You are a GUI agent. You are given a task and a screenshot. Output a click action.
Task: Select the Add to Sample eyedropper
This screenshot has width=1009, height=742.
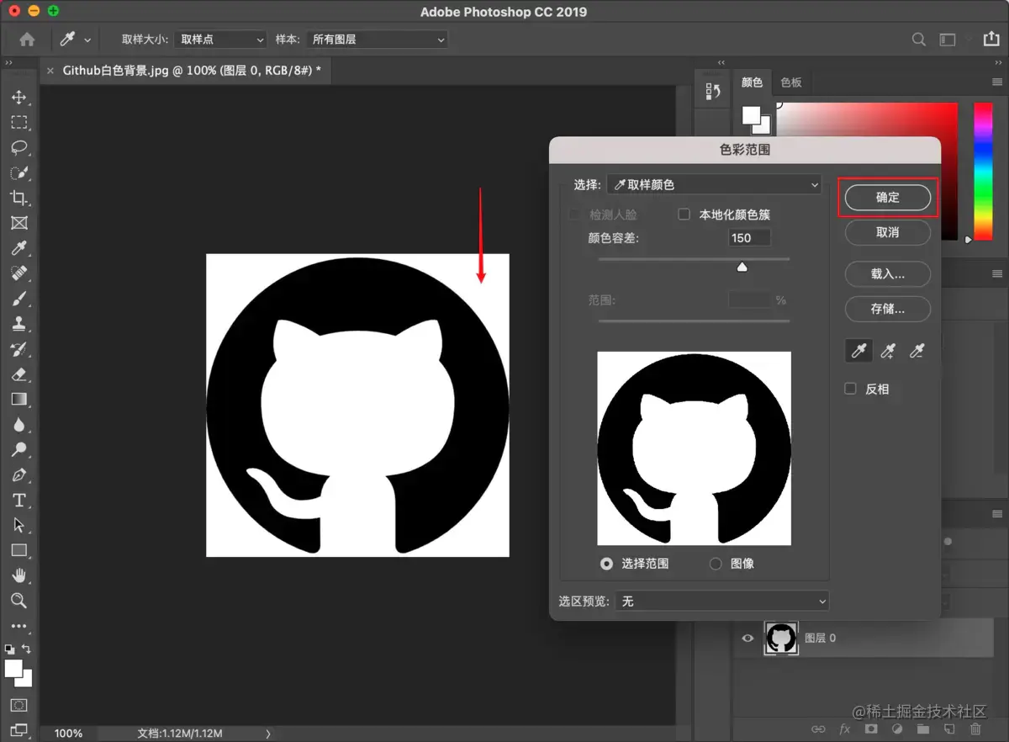(x=888, y=352)
